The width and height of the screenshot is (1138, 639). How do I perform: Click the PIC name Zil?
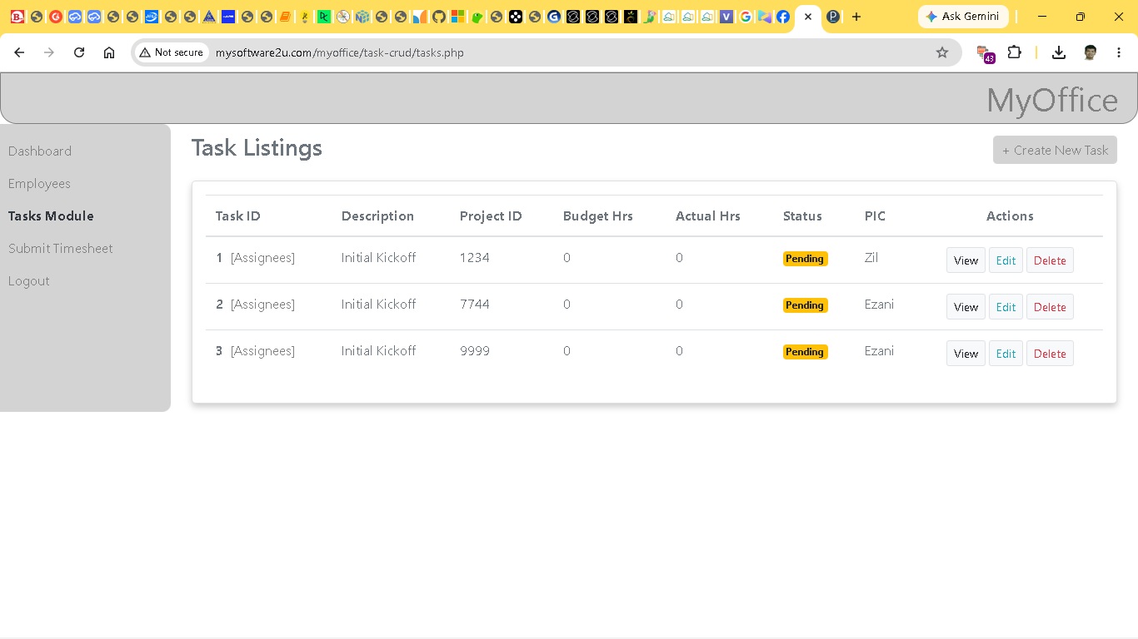[871, 258]
